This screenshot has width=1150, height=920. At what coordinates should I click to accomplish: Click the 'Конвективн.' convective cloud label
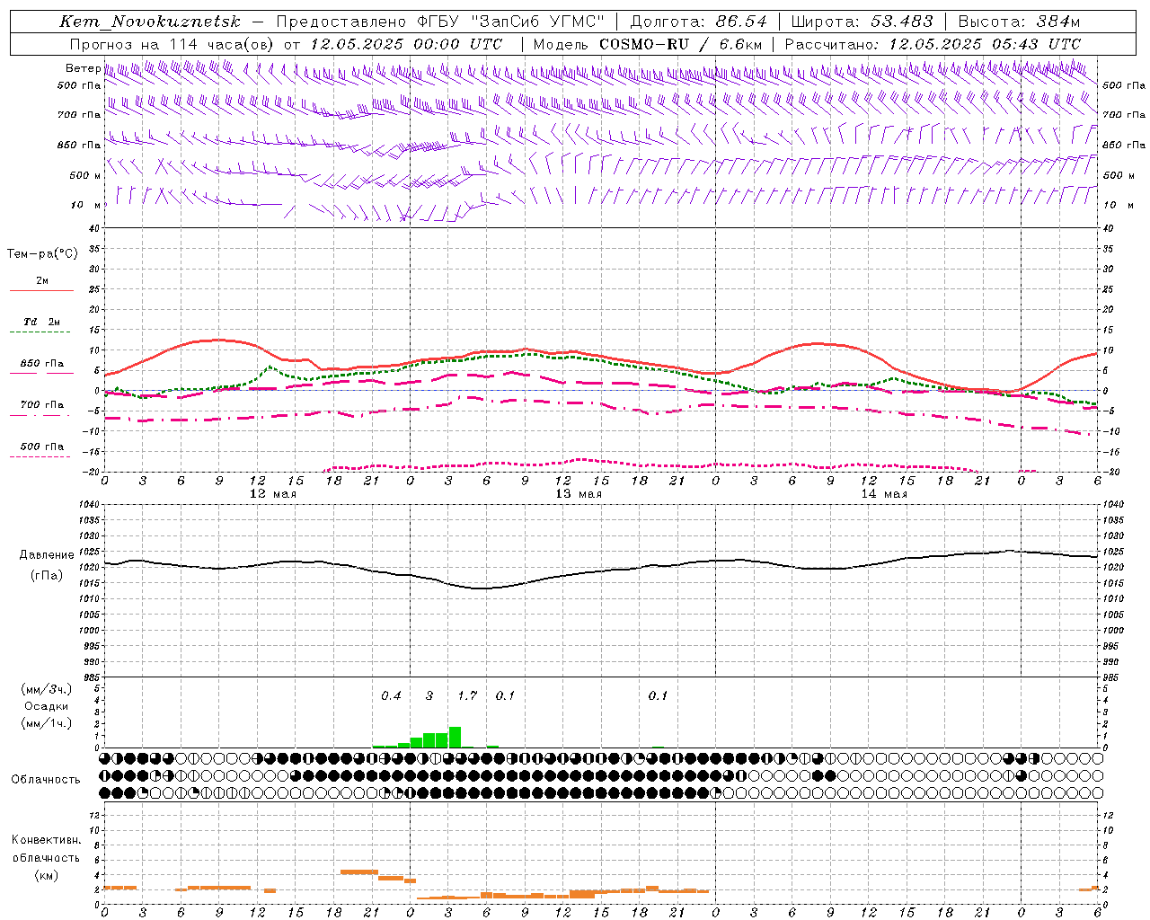(x=46, y=840)
